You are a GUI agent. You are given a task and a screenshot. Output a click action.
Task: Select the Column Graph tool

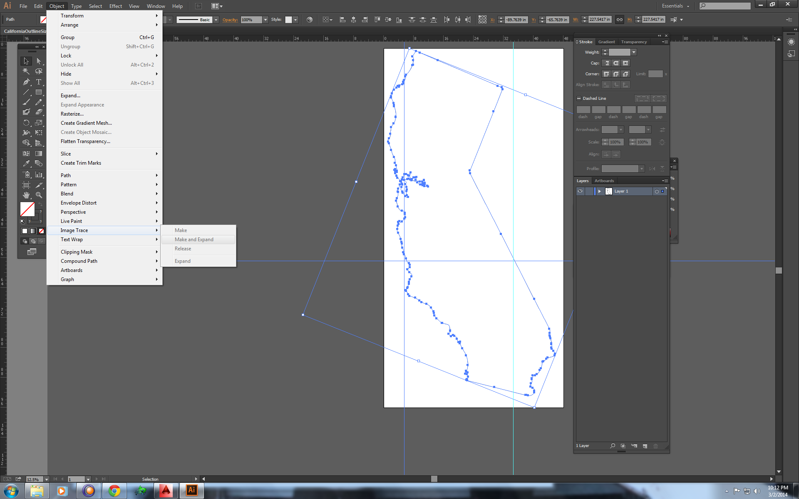click(x=39, y=175)
